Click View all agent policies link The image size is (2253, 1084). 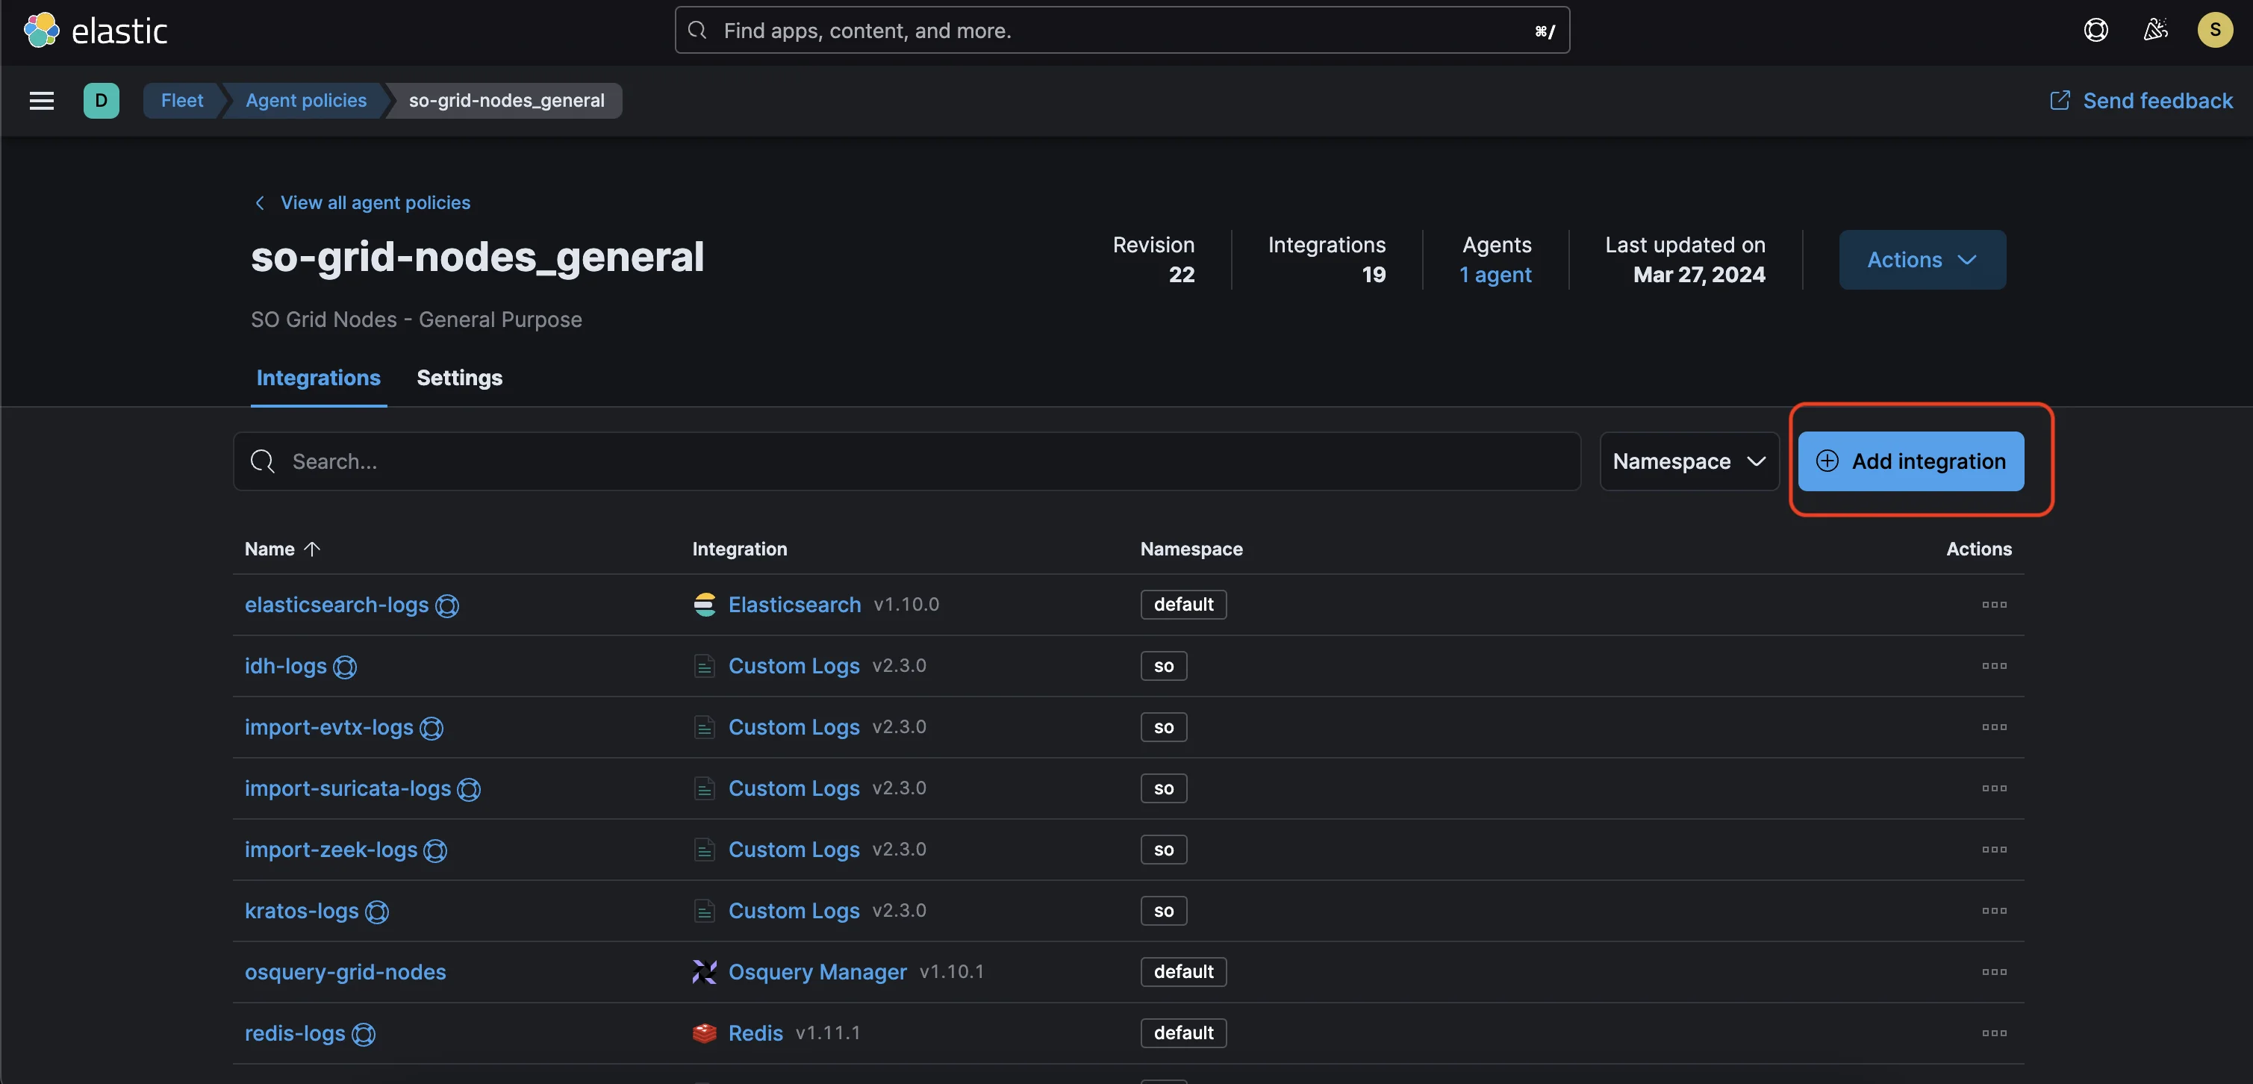coord(362,202)
